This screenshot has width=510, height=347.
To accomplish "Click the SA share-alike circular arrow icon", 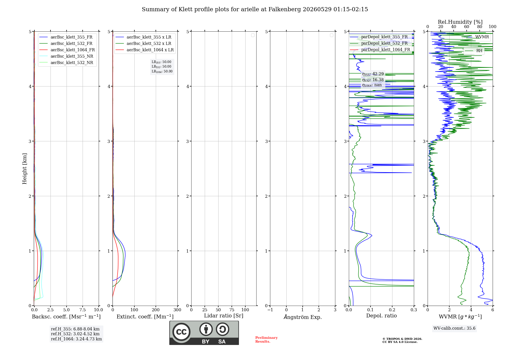I will (x=222, y=329).
